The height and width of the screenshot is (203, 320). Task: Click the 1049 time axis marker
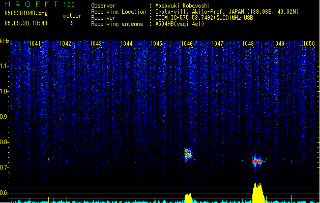click(x=278, y=44)
